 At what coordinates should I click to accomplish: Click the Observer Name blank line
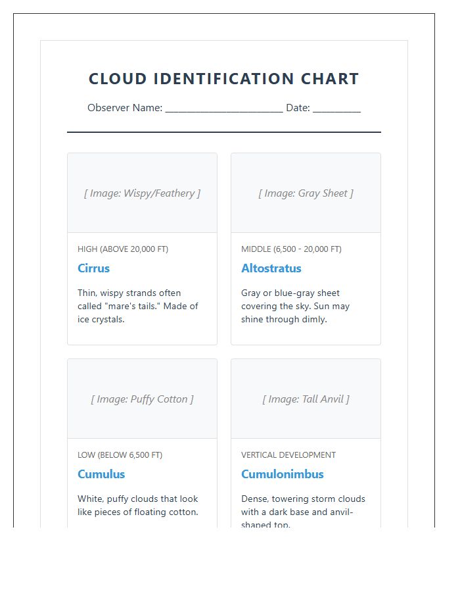[224, 111]
